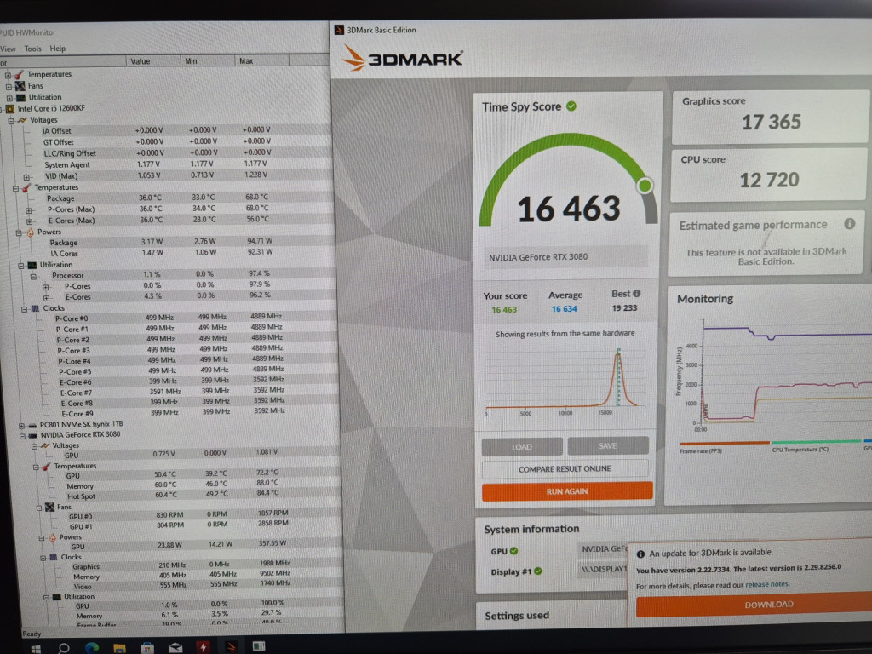Open the View menu in HWMonitor
The width and height of the screenshot is (872, 654).
pyautogui.click(x=8, y=49)
